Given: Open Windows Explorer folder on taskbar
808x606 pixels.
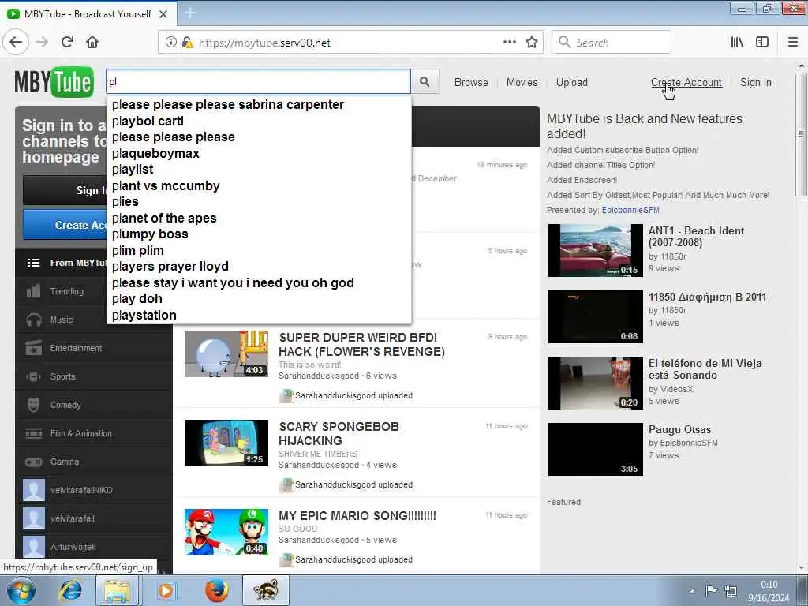Looking at the screenshot, I should tap(118, 590).
